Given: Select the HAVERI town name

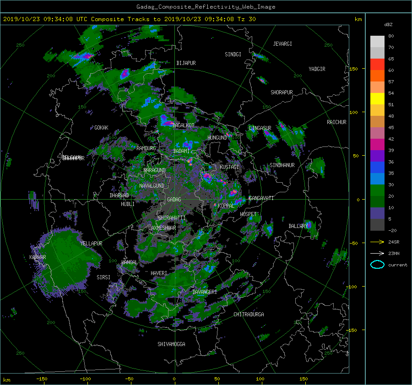Looking at the screenshot, I should [x=159, y=274].
